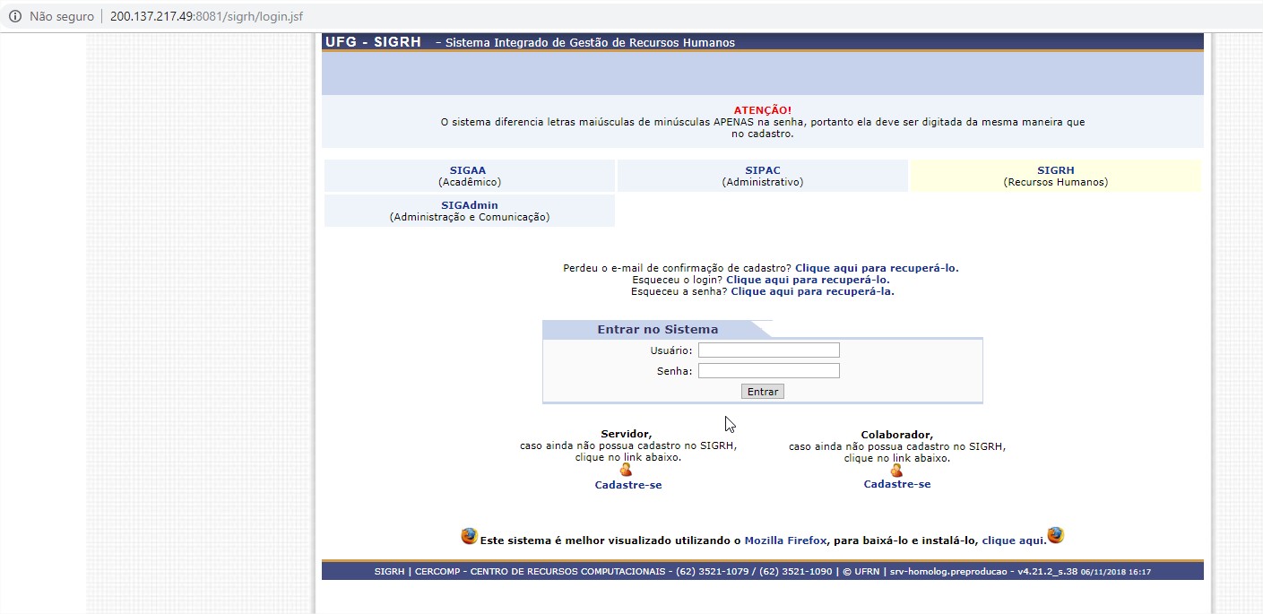
Task: Click the browser URL address text
Action: [x=207, y=17]
